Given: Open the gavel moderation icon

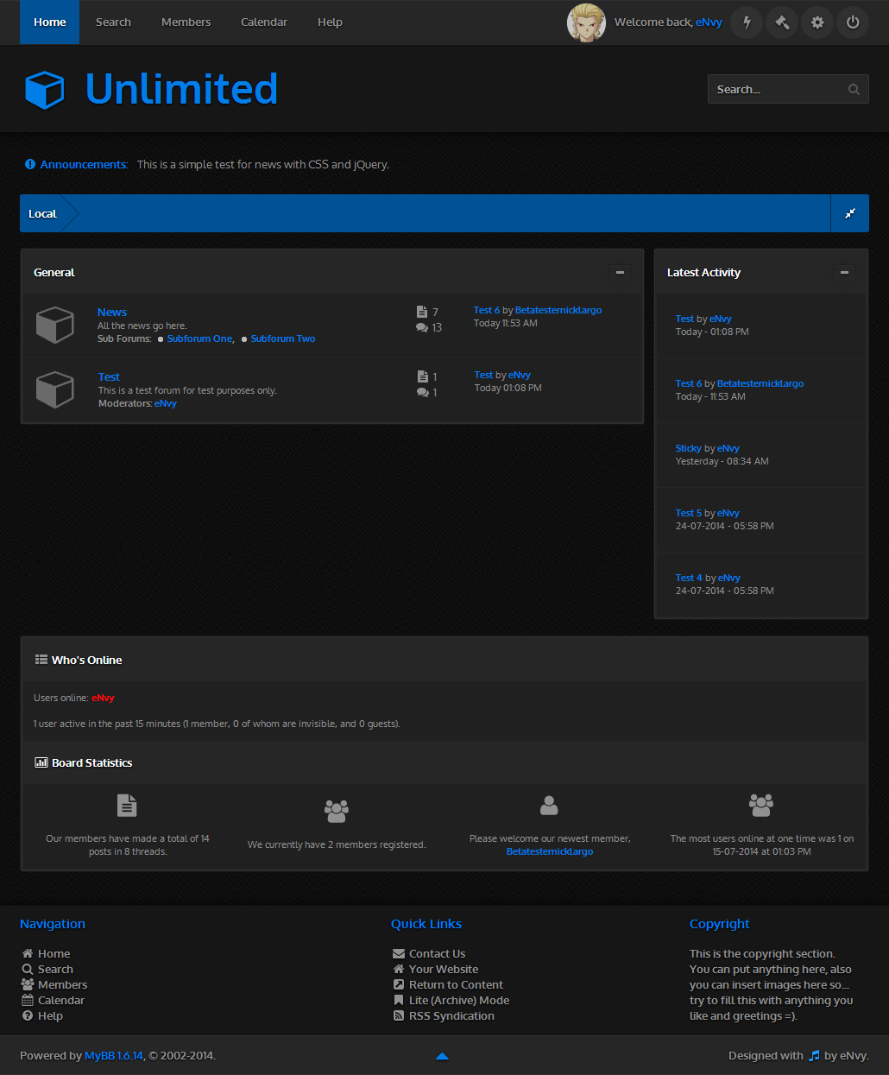Looking at the screenshot, I should point(782,22).
